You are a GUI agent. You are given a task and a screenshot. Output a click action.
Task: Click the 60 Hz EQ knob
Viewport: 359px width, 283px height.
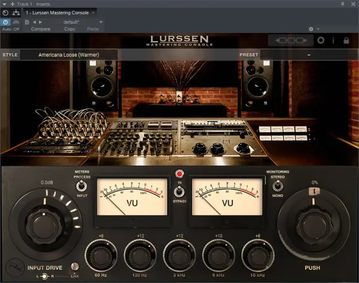(101, 256)
